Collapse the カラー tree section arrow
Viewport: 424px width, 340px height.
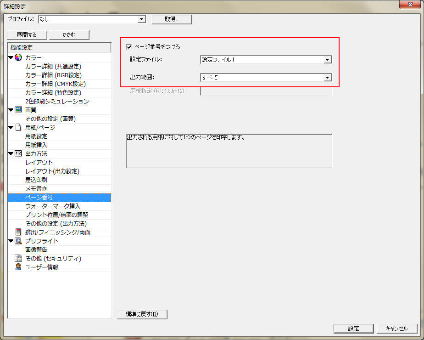coord(11,58)
